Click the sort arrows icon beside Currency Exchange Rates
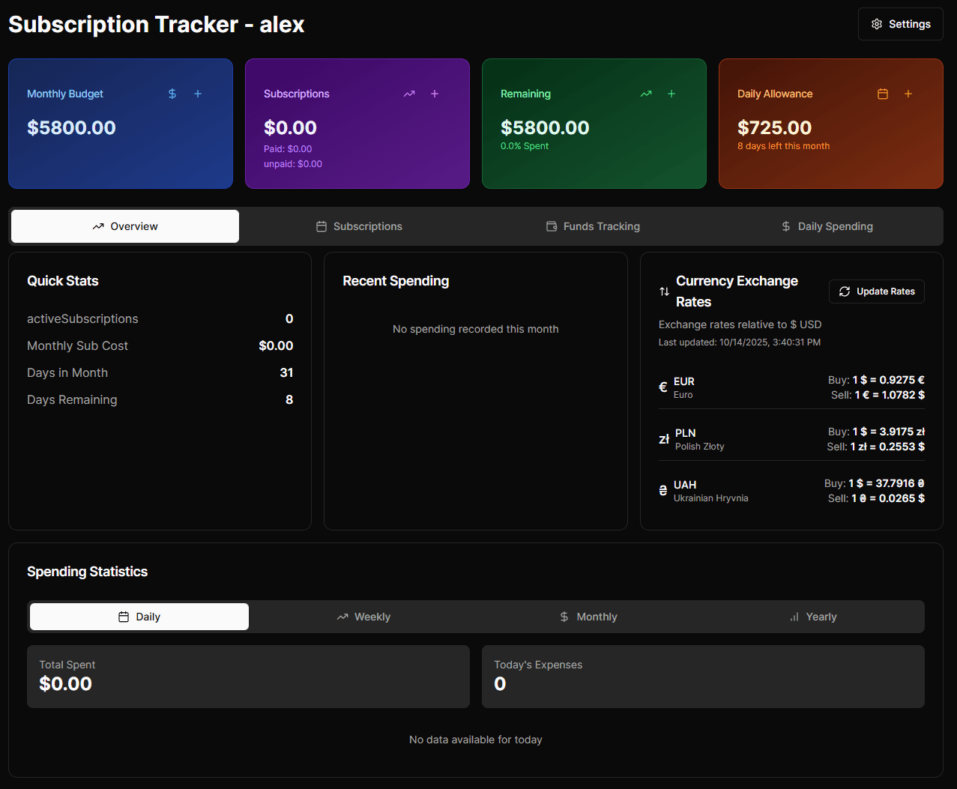The height and width of the screenshot is (789, 957). tap(662, 291)
